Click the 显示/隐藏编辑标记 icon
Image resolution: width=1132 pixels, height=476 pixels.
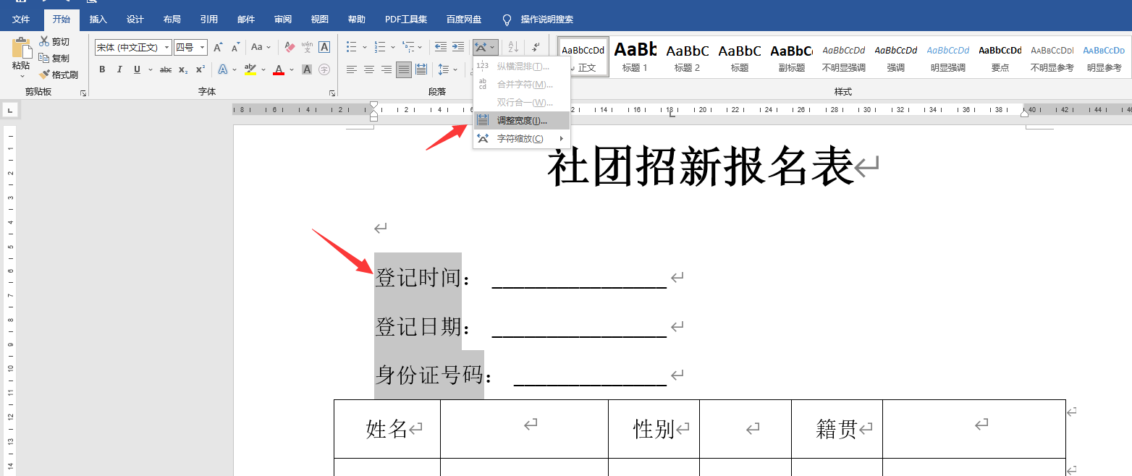point(536,47)
